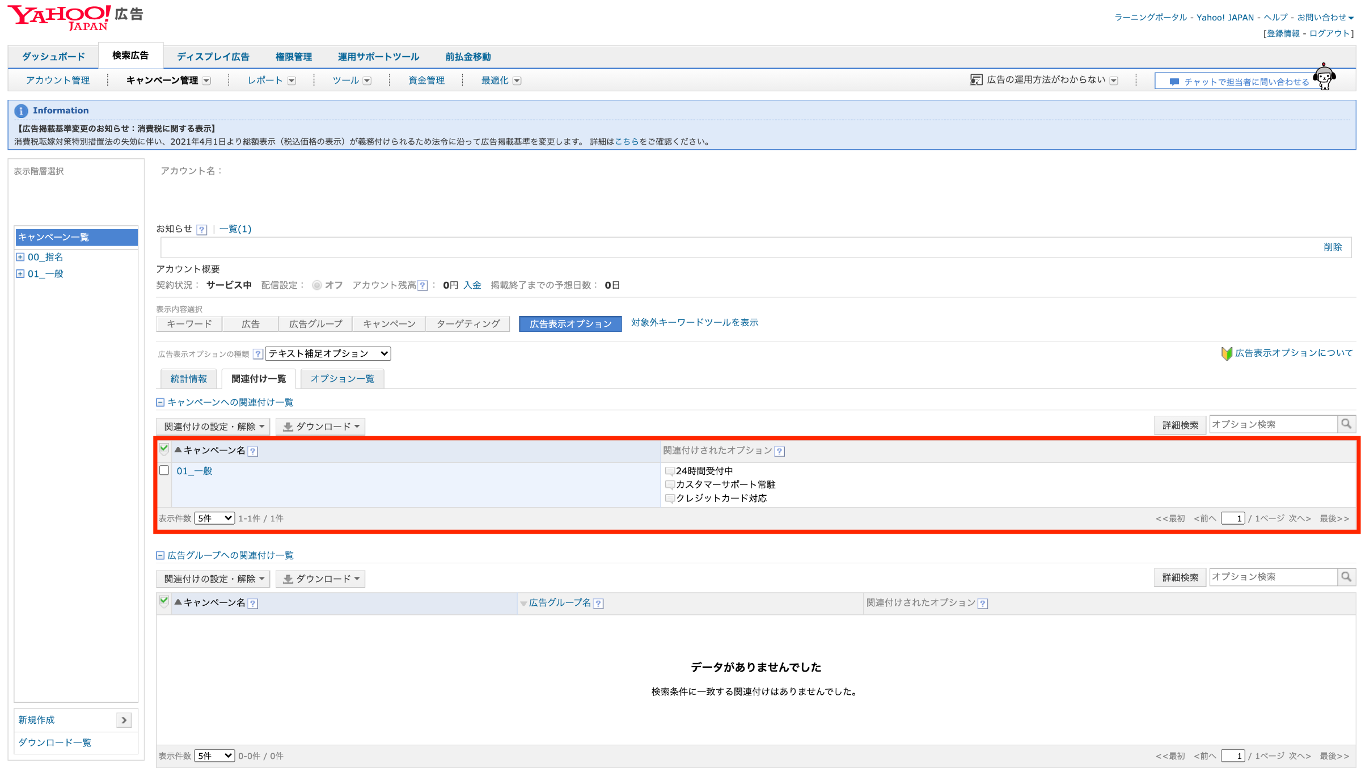Expand the 00_指名 campaign tree node
This screenshot has width=1361, height=768.
pos(20,257)
